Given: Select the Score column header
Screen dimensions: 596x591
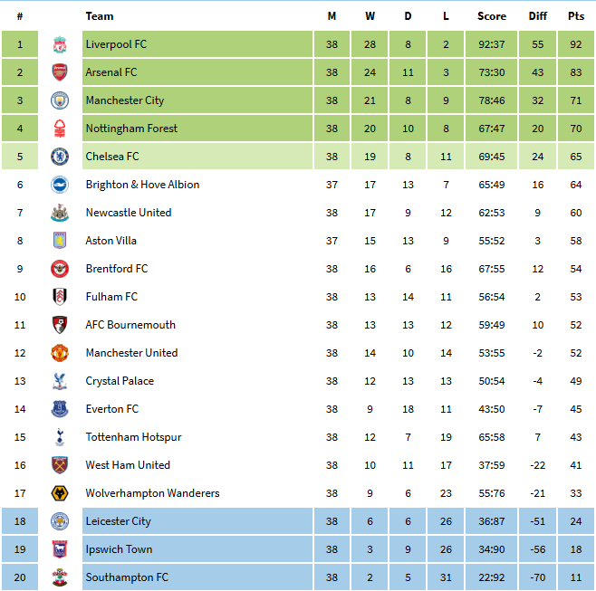Looking at the screenshot, I should pyautogui.click(x=492, y=16).
